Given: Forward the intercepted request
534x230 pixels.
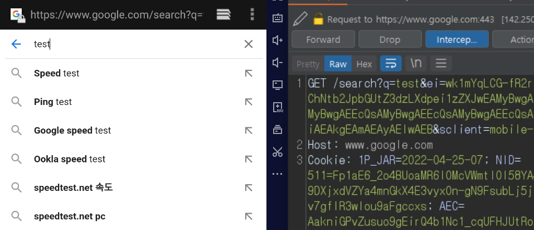Looking at the screenshot, I should pyautogui.click(x=323, y=39).
